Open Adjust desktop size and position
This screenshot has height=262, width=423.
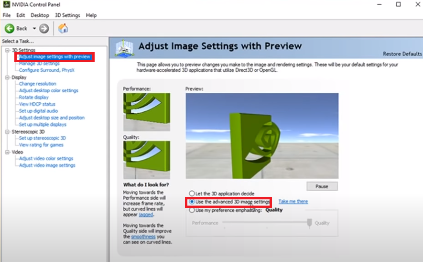coord(52,118)
